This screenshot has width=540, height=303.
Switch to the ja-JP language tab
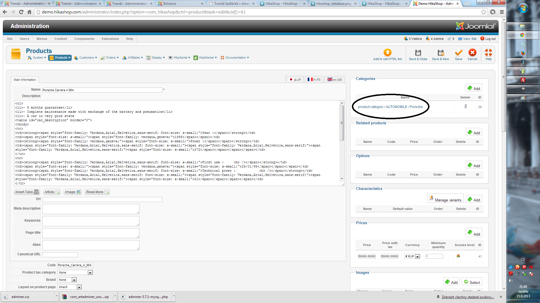295,80
